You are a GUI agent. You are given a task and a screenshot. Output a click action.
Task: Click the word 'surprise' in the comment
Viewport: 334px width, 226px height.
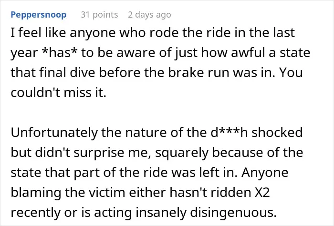coord(99,153)
